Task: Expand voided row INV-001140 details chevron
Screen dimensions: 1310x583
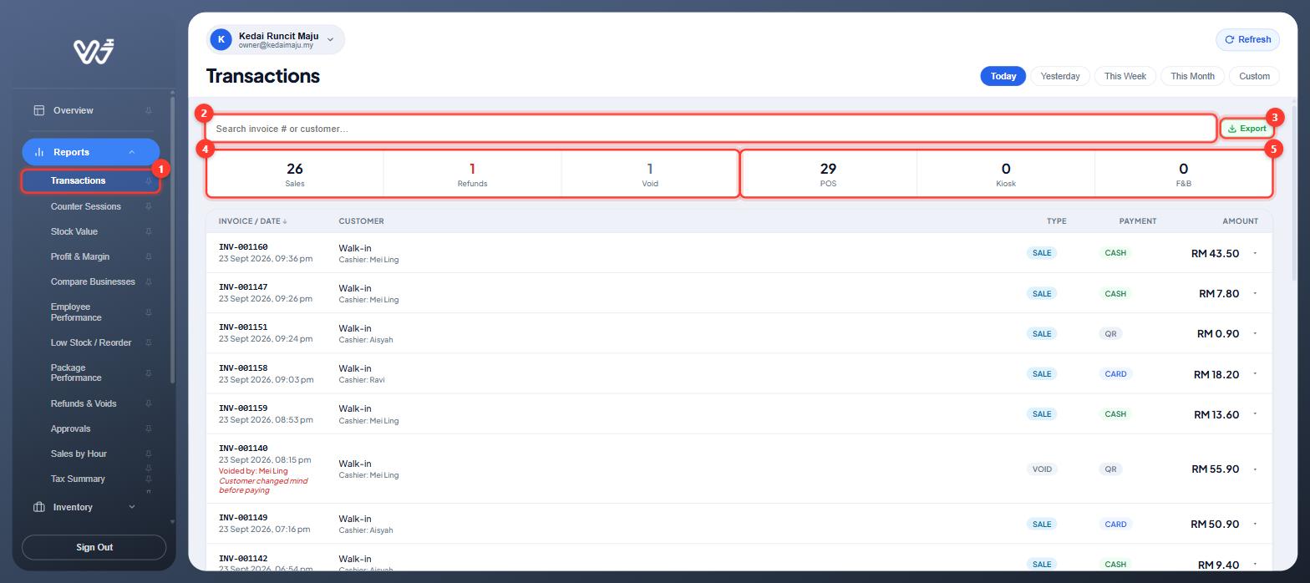Action: click(1255, 469)
